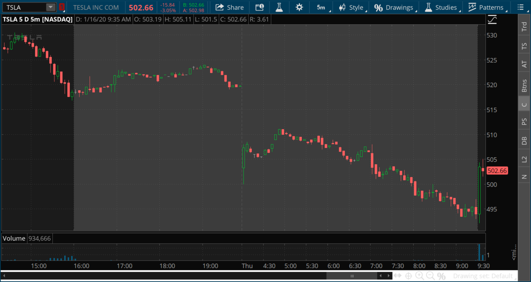531x282 pixels.
Task: Click the zoom in magnifier icon
Action: [419, 276]
